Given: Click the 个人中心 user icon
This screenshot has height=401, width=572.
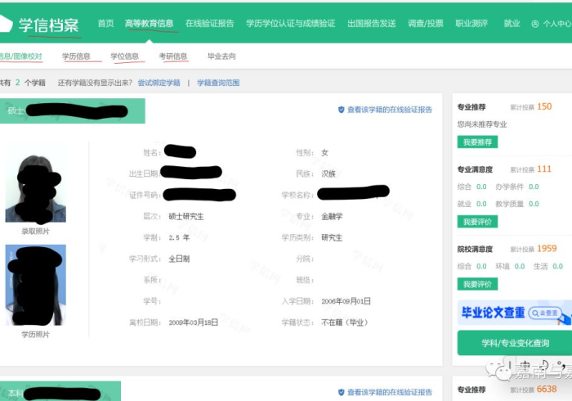Looking at the screenshot, I should (x=534, y=24).
